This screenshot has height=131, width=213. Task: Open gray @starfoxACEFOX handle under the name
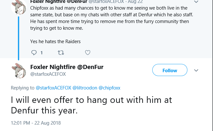click(48, 74)
